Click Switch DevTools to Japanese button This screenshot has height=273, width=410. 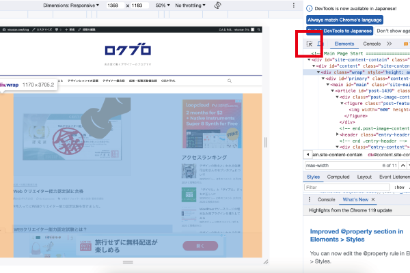340,31
